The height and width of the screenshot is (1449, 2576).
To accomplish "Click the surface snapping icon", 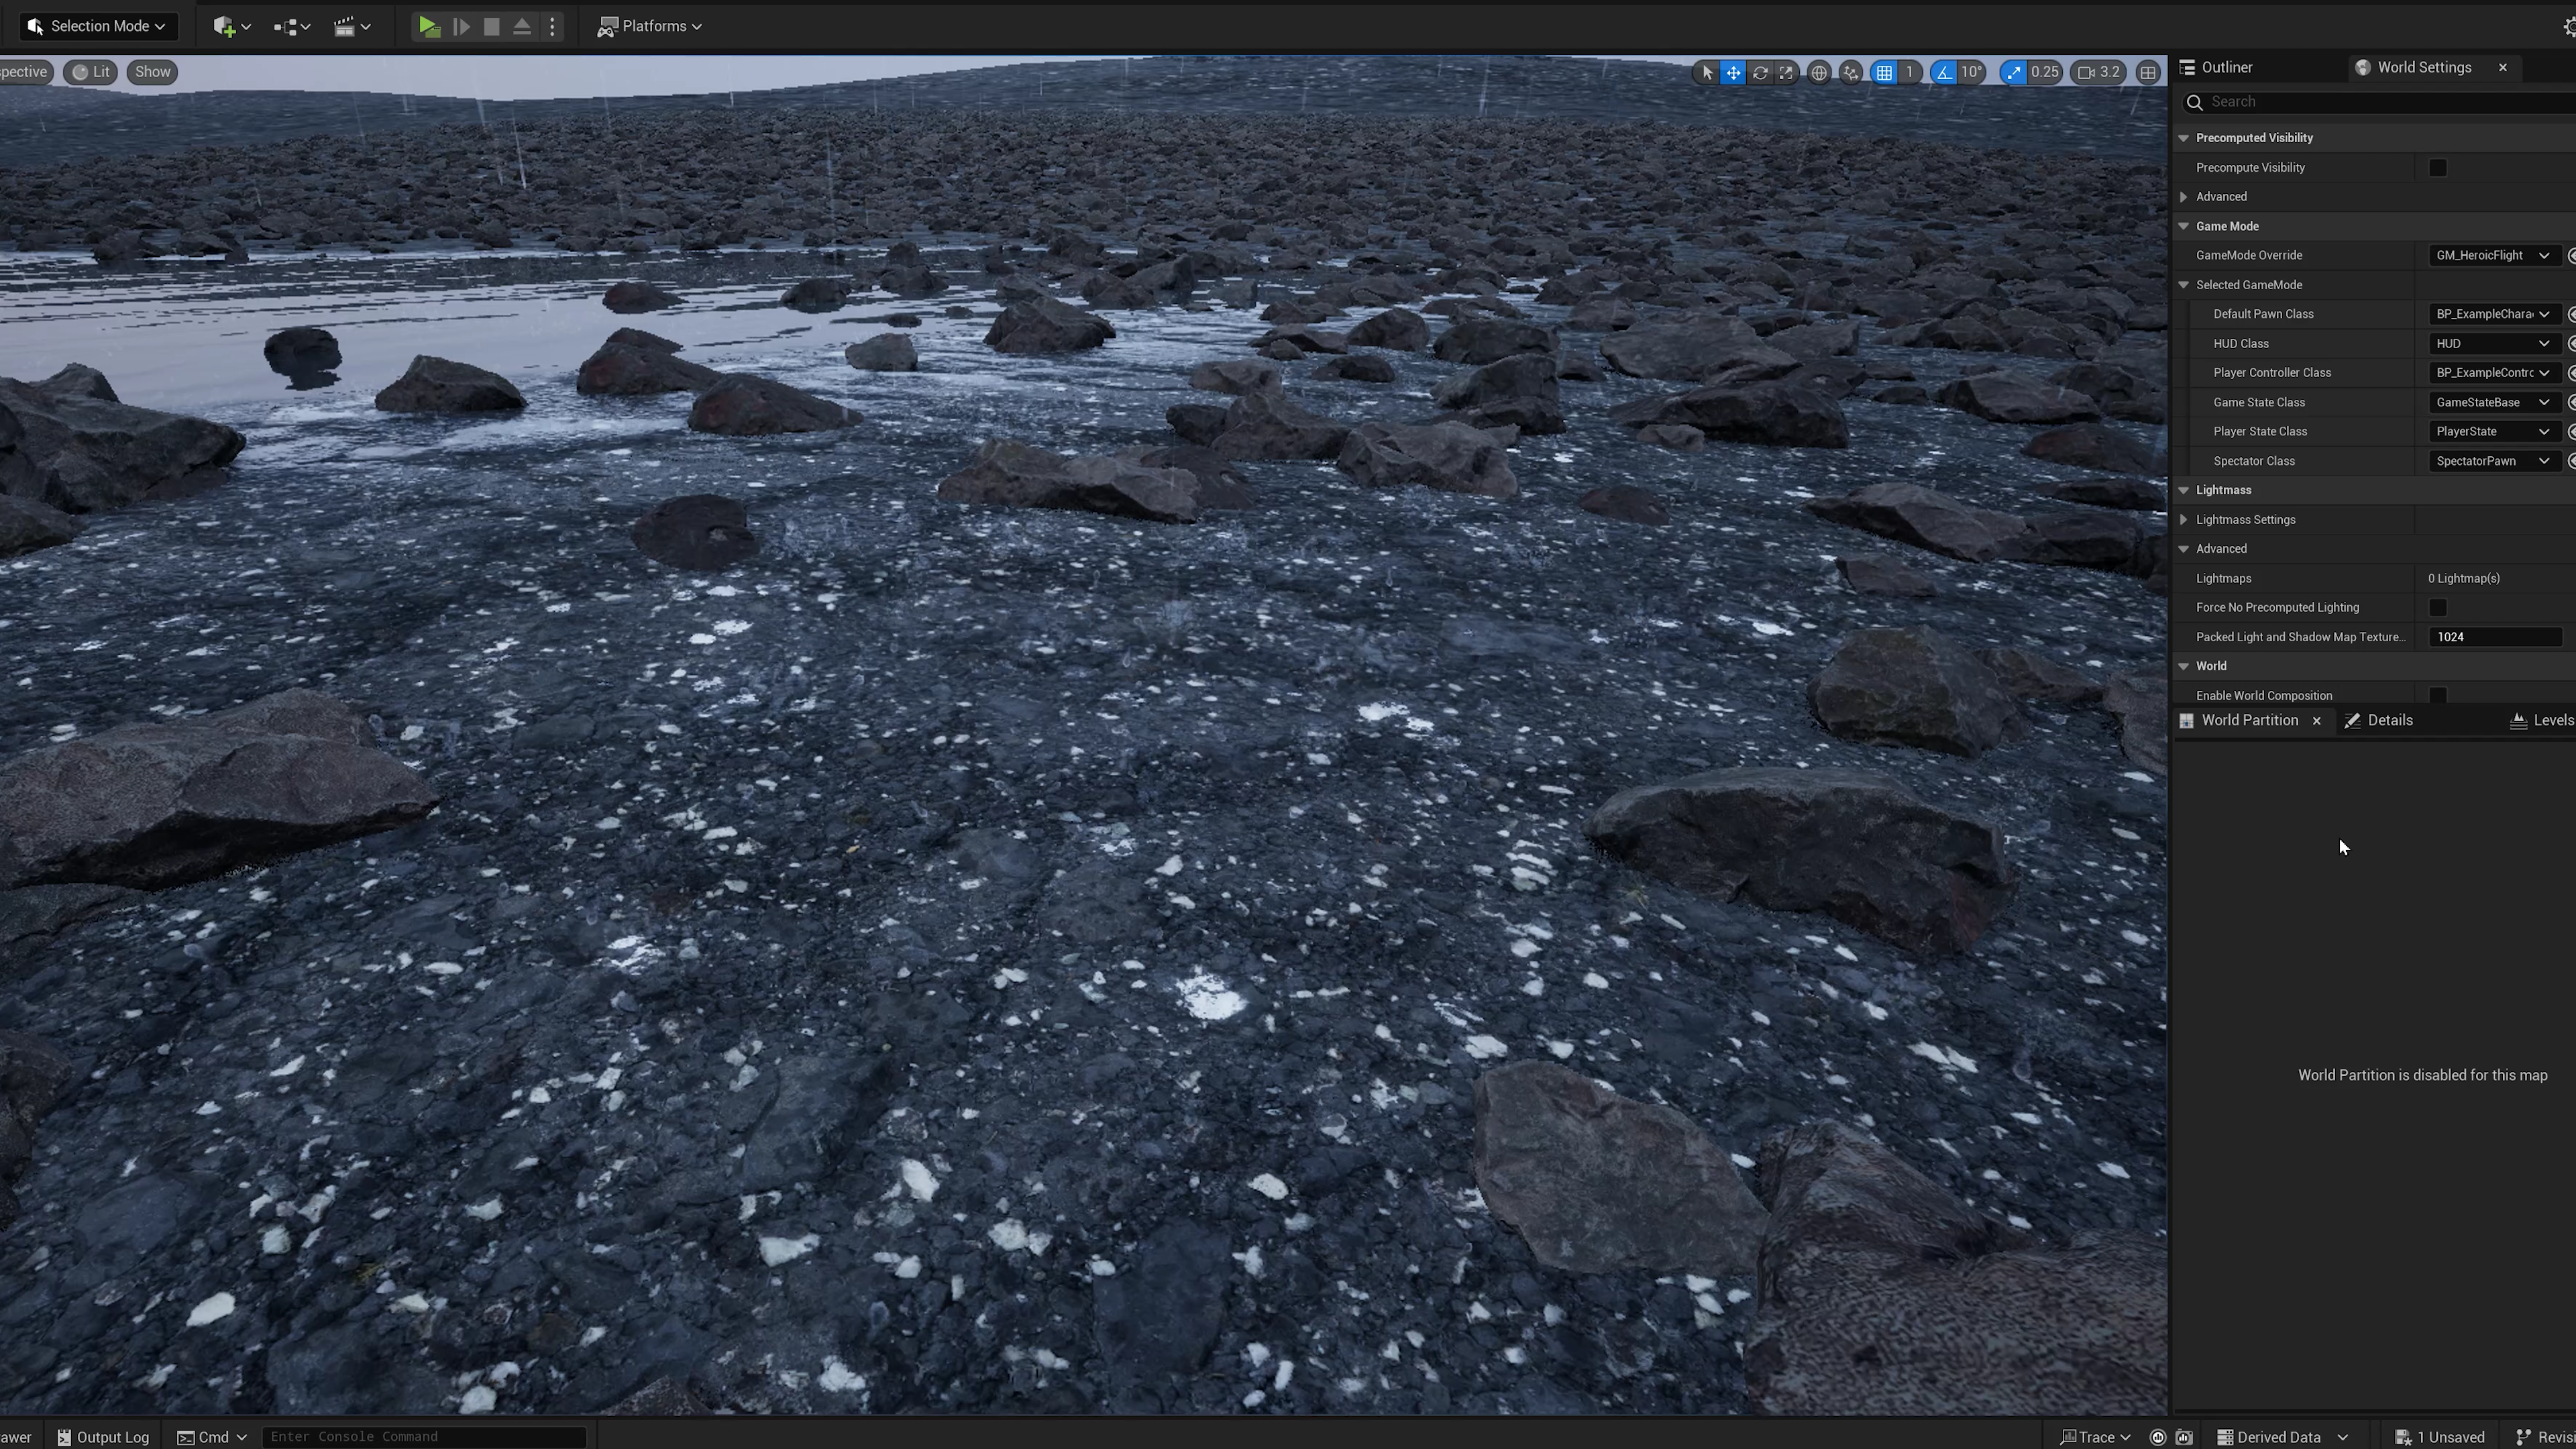I will tap(1851, 72).
